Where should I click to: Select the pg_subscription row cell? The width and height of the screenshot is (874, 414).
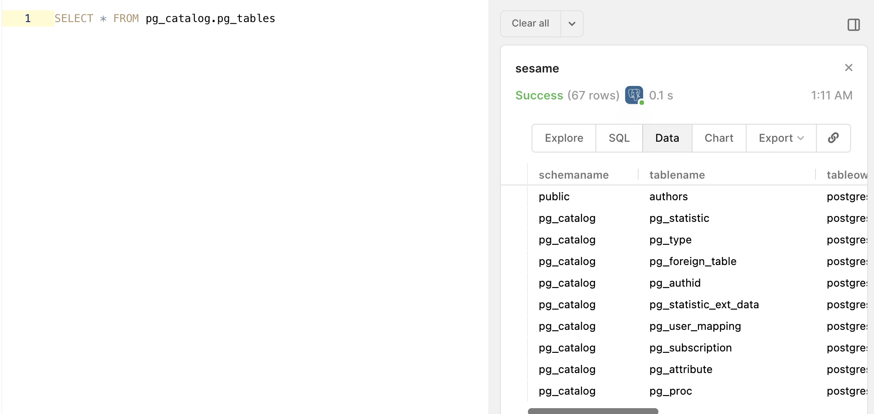click(x=691, y=348)
